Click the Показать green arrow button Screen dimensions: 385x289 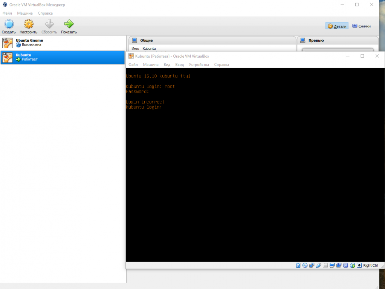point(69,26)
